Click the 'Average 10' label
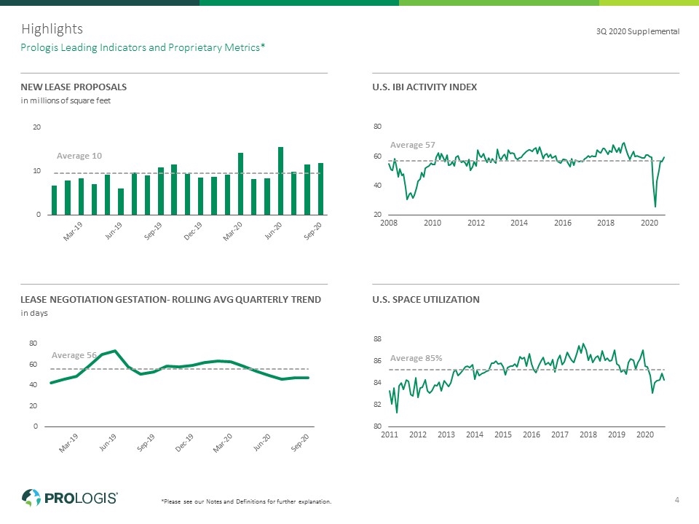The width and height of the screenshot is (699, 524). (x=79, y=156)
